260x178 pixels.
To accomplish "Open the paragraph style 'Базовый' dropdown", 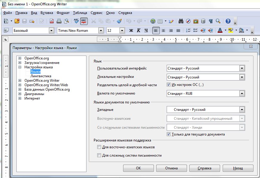I will click(51, 31).
